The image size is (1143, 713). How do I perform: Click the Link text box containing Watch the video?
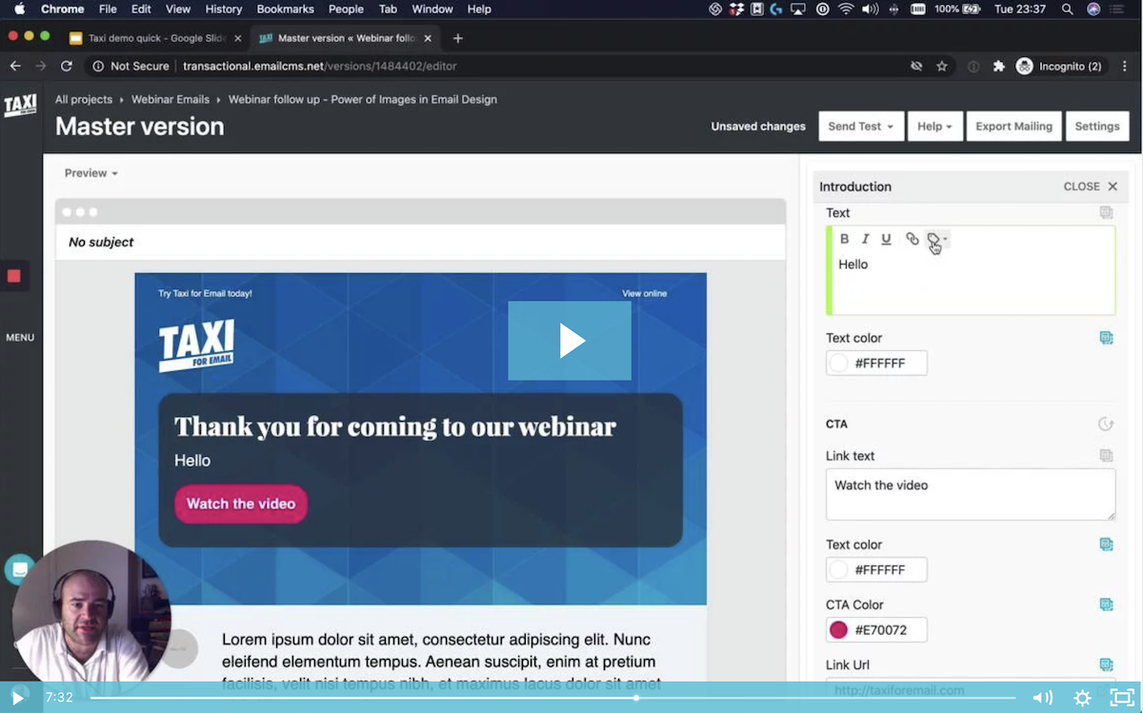971,494
